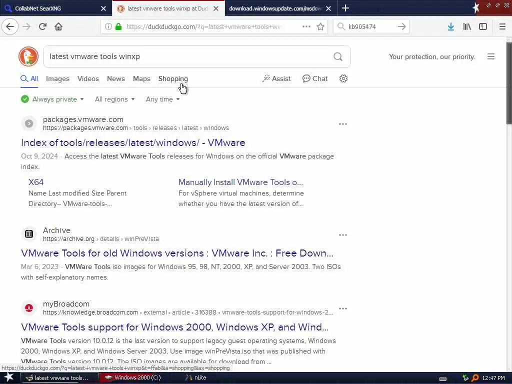Submit kb905474 search with arrow button
512x384 pixels.
401,26
